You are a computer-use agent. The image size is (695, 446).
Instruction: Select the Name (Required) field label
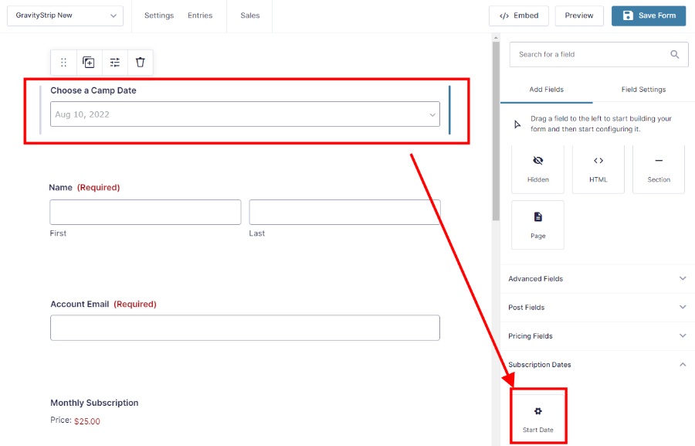(x=84, y=187)
